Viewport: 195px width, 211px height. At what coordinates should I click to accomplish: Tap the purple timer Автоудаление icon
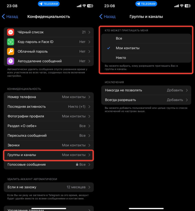pos(11,61)
